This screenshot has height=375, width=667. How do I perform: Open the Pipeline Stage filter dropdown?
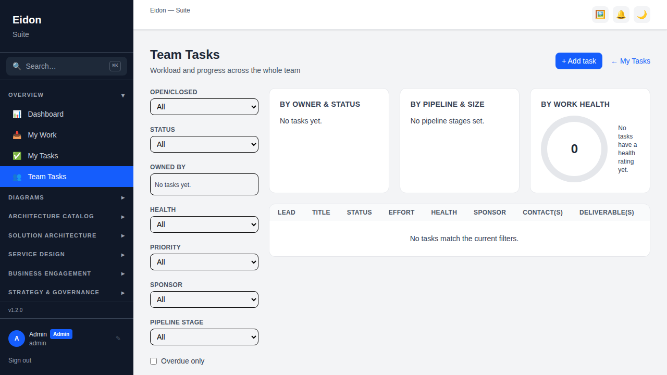204,337
